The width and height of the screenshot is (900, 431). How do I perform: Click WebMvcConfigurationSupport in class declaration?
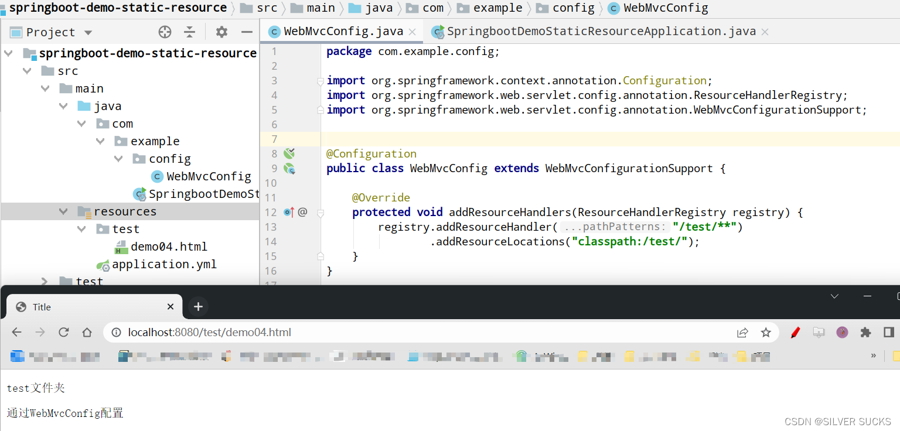tap(629, 168)
